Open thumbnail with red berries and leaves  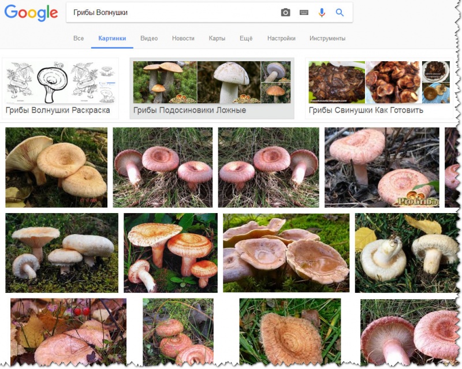point(68,332)
